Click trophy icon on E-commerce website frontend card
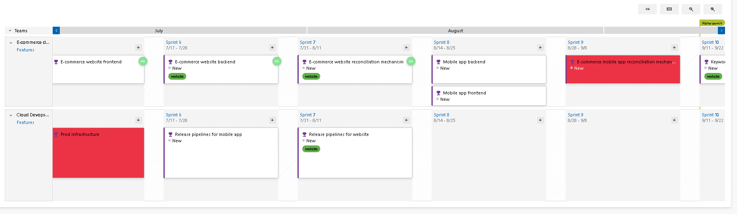 pos(56,62)
